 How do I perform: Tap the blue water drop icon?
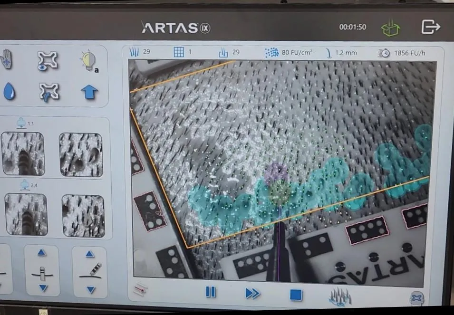(x=9, y=91)
